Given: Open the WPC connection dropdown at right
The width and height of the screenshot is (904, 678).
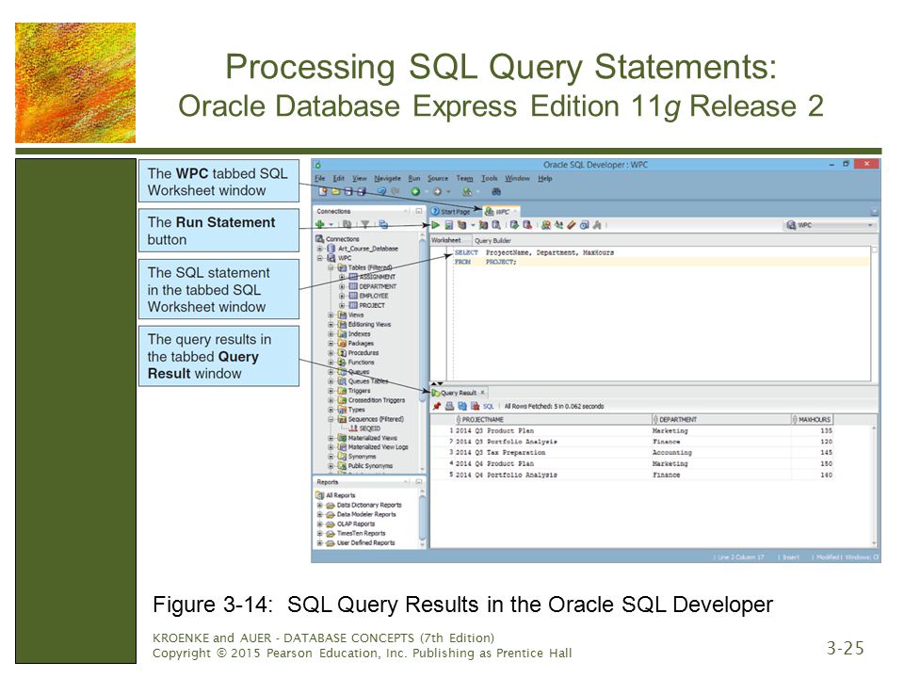Looking at the screenshot, I should (x=831, y=225).
